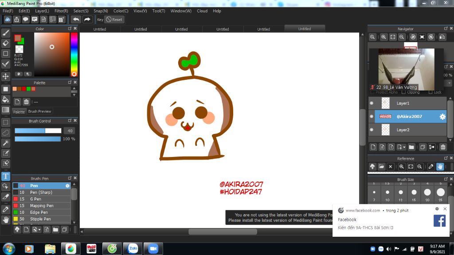The width and height of the screenshot is (454, 255).
Task: Select Edge Pen brush
Action: pos(42,212)
